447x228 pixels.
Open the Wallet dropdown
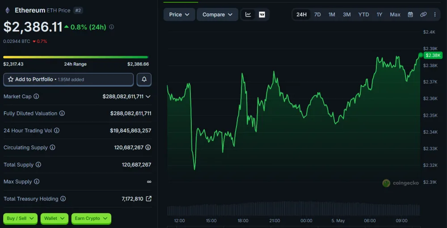[x=55, y=218]
